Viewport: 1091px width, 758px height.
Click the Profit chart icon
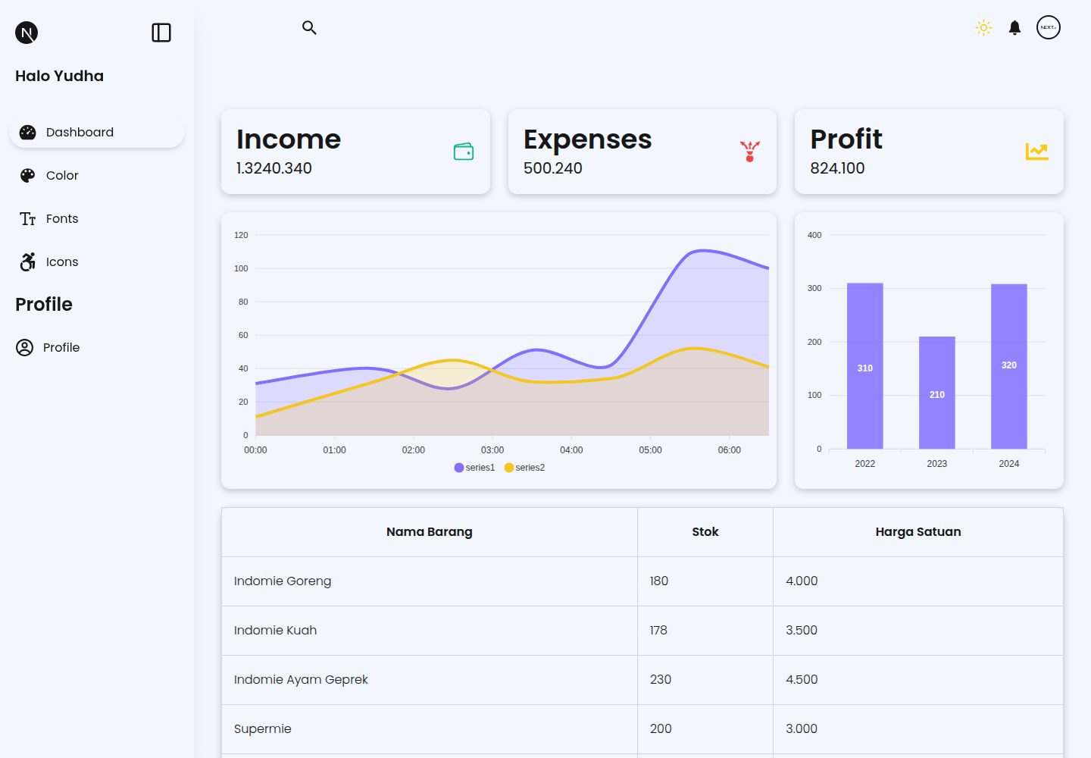coord(1037,152)
